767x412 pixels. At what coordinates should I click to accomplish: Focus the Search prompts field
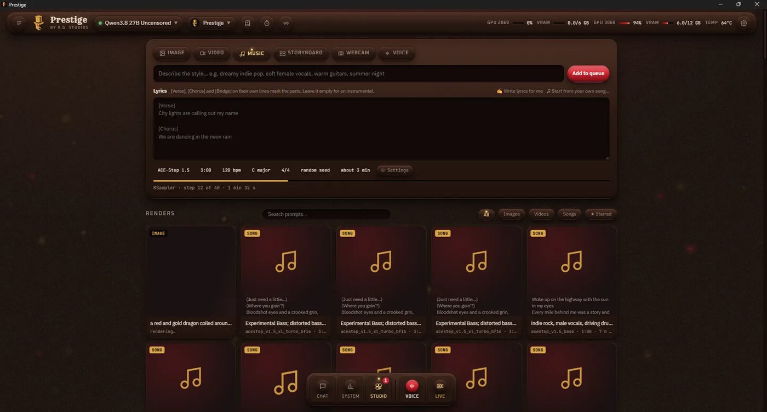(x=326, y=214)
